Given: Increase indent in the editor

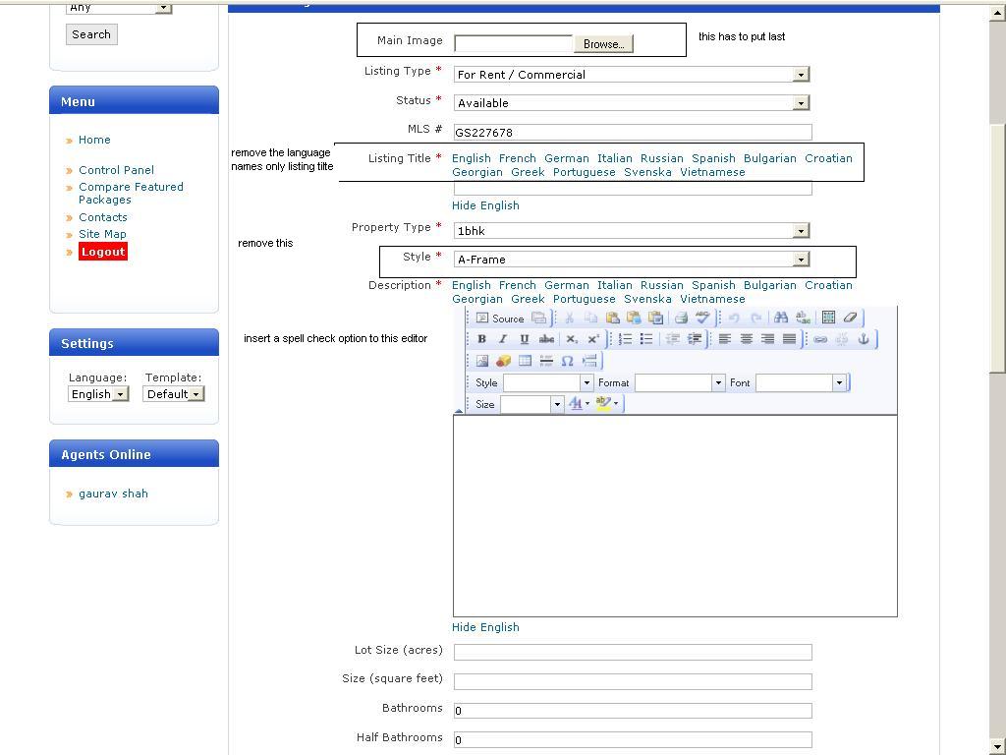Looking at the screenshot, I should click(695, 339).
